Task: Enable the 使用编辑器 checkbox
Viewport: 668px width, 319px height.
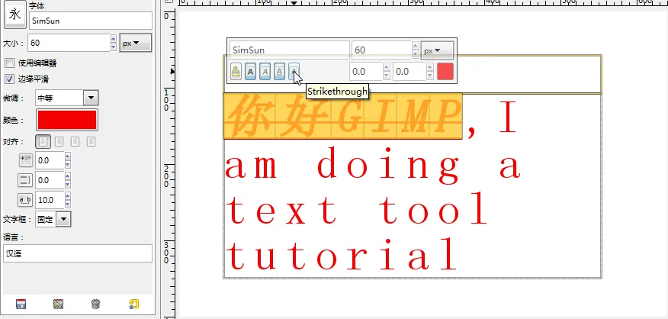Action: (x=9, y=63)
